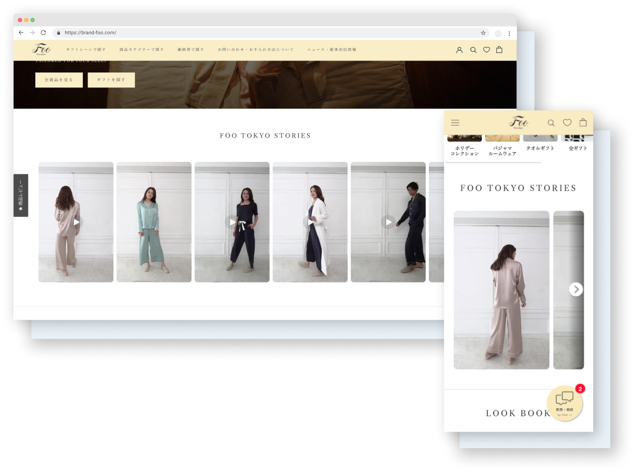Click the 全商品を見る button
Image resolution: width=635 pixels, height=473 pixels.
[x=59, y=80]
